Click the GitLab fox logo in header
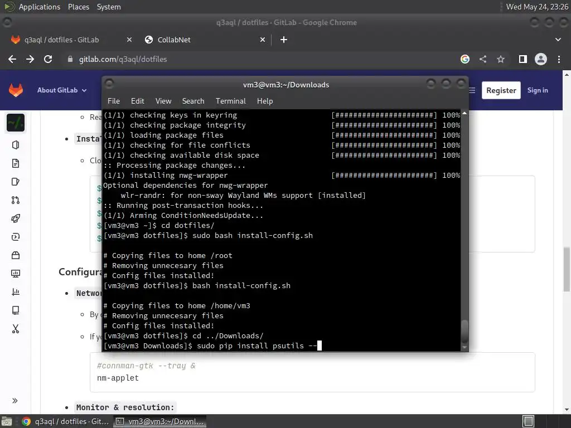 tap(16, 90)
